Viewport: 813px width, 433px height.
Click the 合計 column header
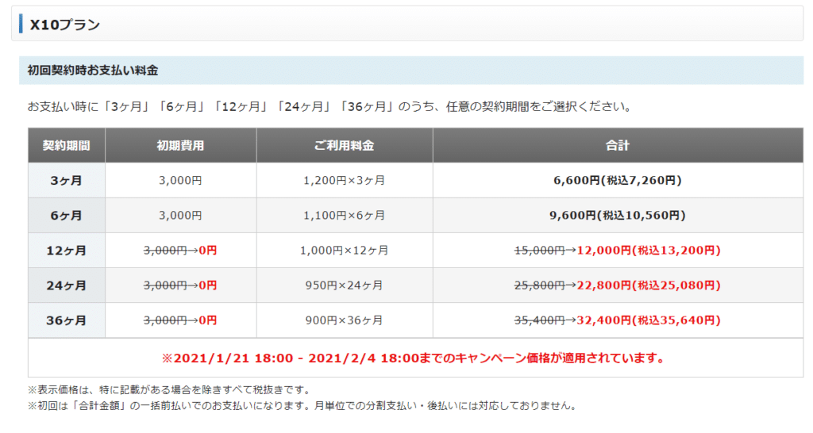618,146
